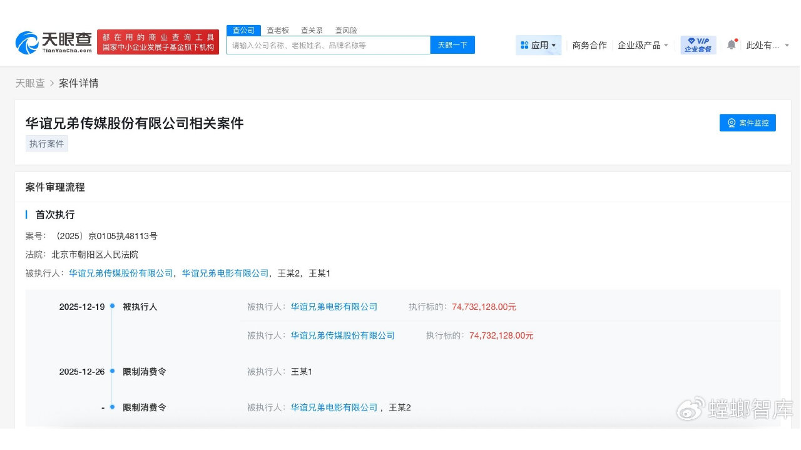Viewport: 801px width, 450px height.
Task: Click the blue apps grid icon beside 应用
Action: [524, 45]
